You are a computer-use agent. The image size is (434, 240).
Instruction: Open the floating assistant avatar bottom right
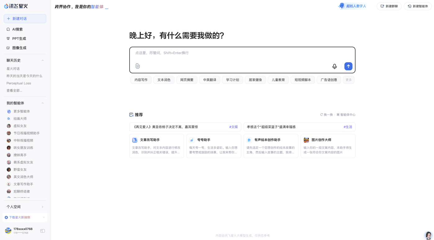coord(428,235)
